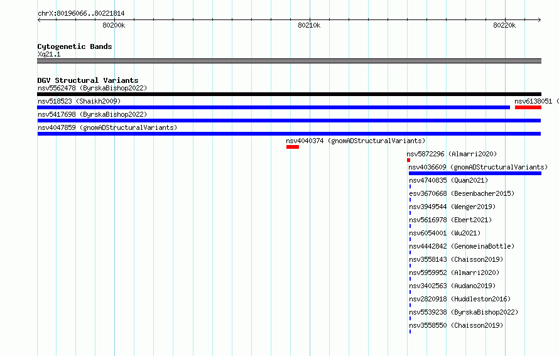This screenshot has width=559, height=356.
Task: Open the nsv5872296 (Almarri2020) label
Action: [452, 154]
